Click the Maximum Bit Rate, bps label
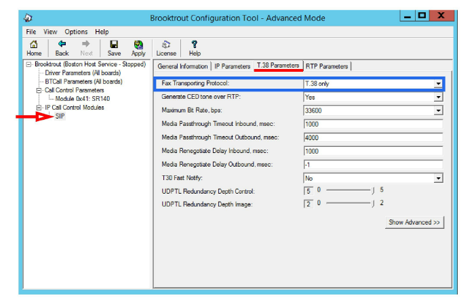The image size is (476, 306). click(x=192, y=110)
